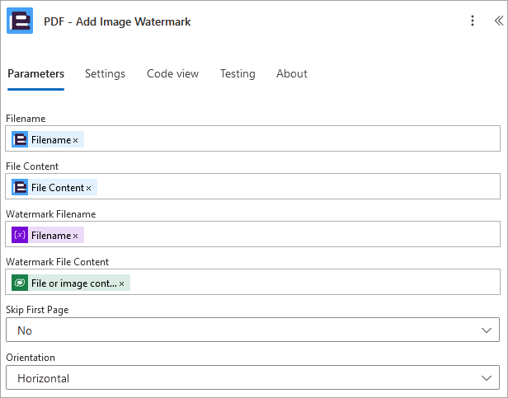Remove the File Content dynamic token
This screenshot has height=398, width=508.
(88, 188)
